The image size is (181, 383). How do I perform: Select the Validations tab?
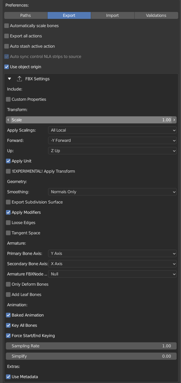tap(156, 15)
